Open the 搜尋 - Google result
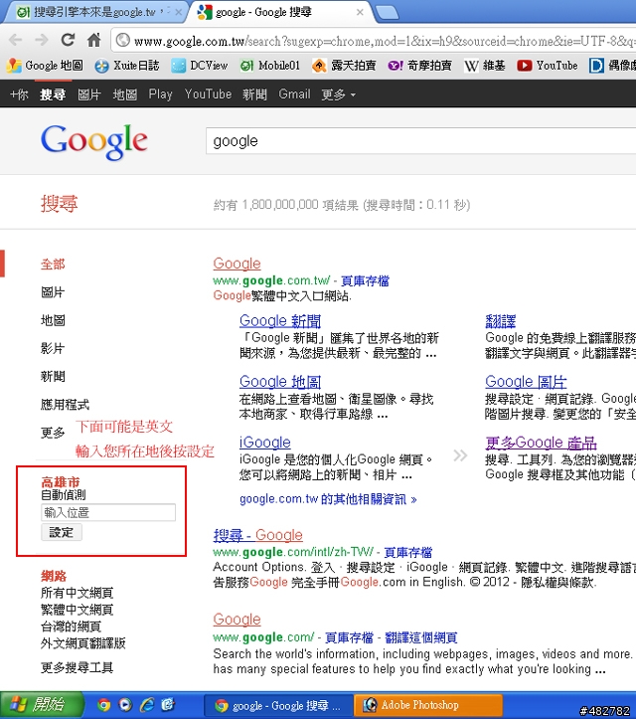The width and height of the screenshot is (636, 719). 258,535
